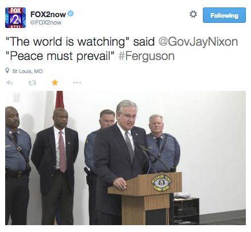
Task: Open the St Louis, MO location link
Action: pyautogui.click(x=28, y=71)
